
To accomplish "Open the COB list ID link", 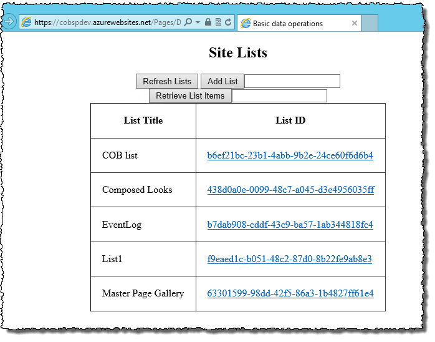I will 290,155.
